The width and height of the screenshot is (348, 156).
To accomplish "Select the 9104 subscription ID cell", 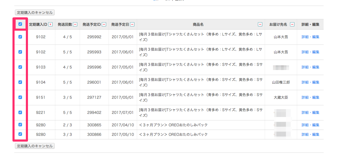I will (41, 82).
